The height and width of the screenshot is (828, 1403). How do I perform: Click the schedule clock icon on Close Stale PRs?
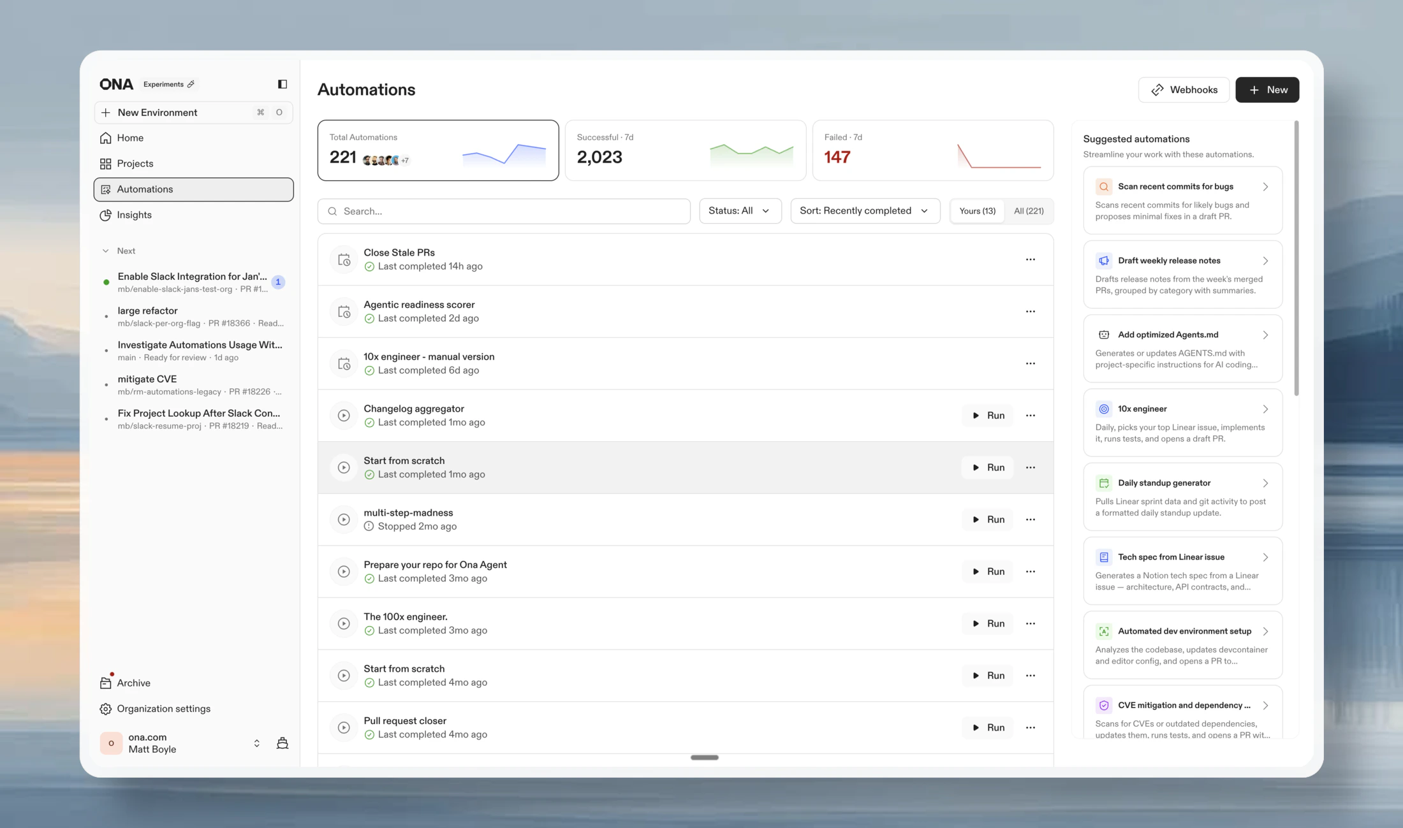coord(344,259)
